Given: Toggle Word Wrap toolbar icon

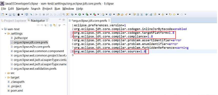Looking at the screenshot, I should (134, 14).
